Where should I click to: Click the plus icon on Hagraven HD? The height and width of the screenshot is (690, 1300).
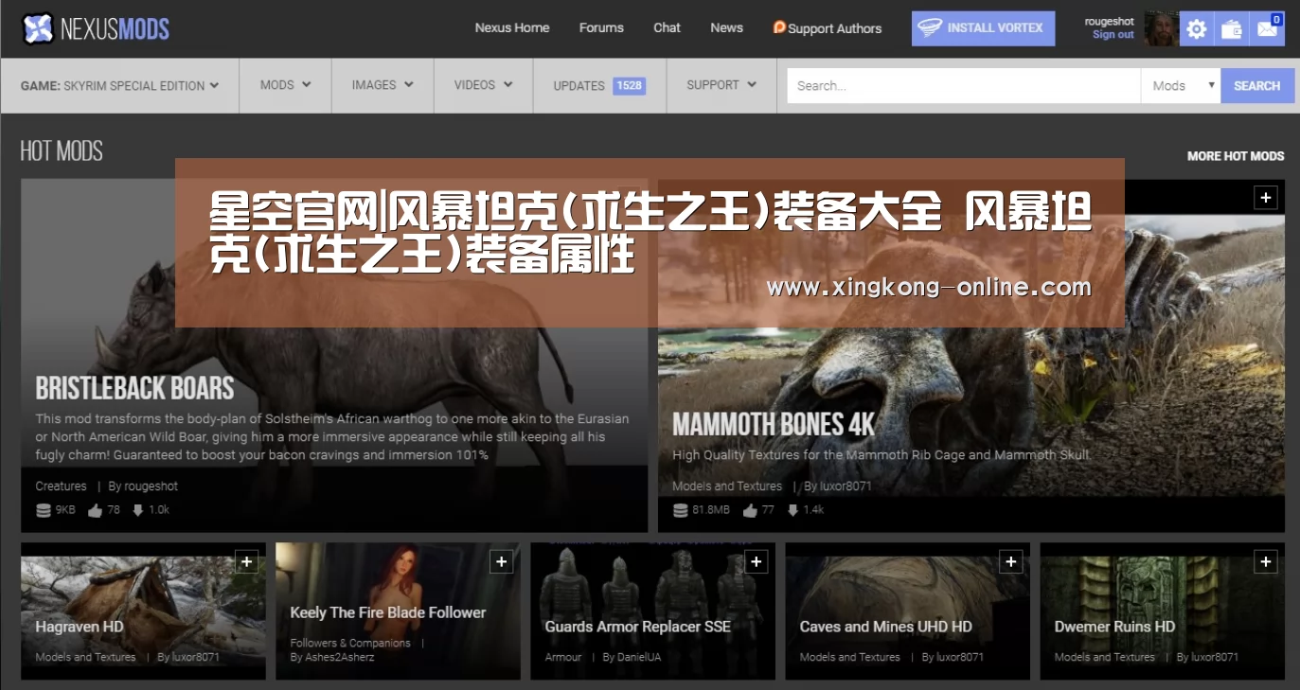click(x=246, y=561)
